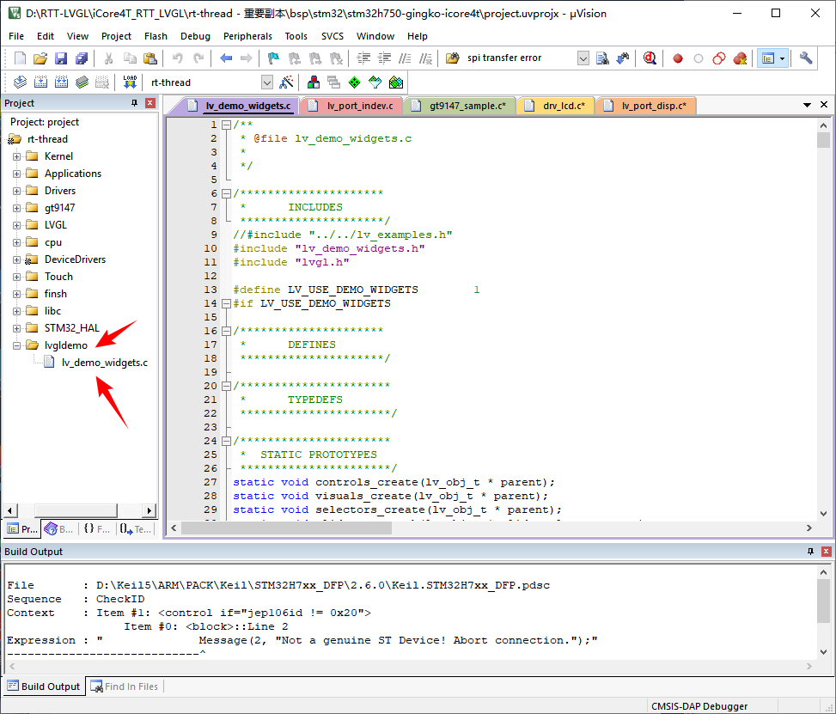Click the Download to flash LOAD icon
The width and height of the screenshot is (836, 714).
point(130,82)
